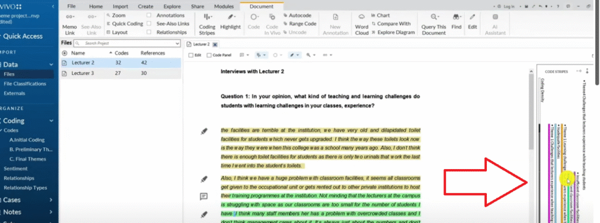The height and width of the screenshot is (223, 600).
Task: Enable the Code Panel checkbox
Action: pos(209,55)
